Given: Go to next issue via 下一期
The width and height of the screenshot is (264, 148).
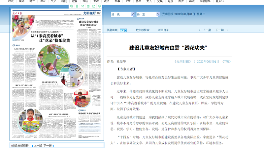Looking at the screenshot, I should pyautogui.click(x=220, y=30).
